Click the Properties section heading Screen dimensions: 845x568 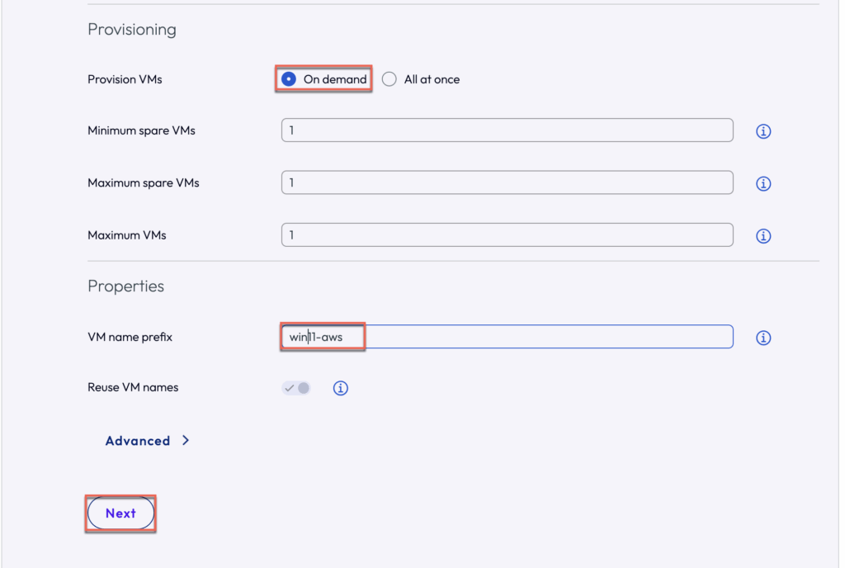125,286
